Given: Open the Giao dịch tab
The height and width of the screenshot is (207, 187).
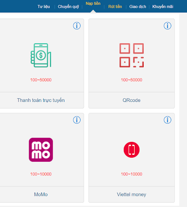Looking at the screenshot, I should [x=138, y=6].
